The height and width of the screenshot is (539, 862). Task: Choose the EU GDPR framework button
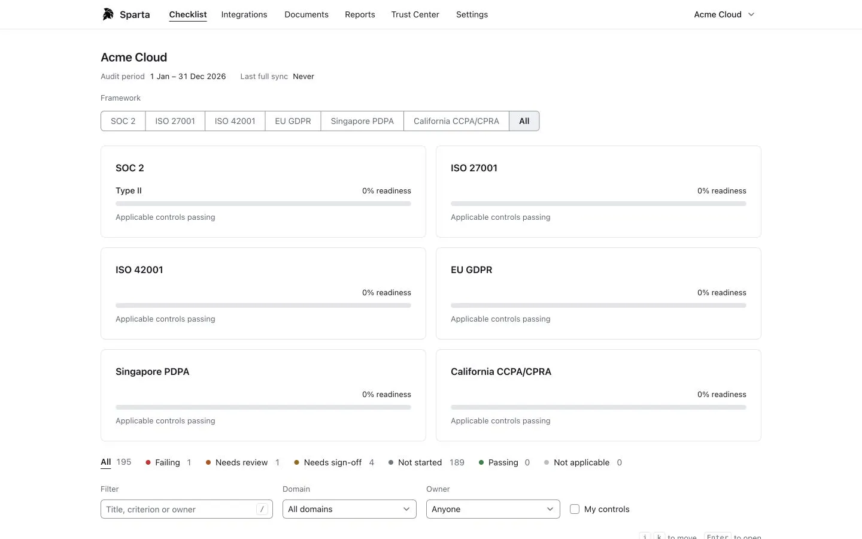pyautogui.click(x=293, y=121)
